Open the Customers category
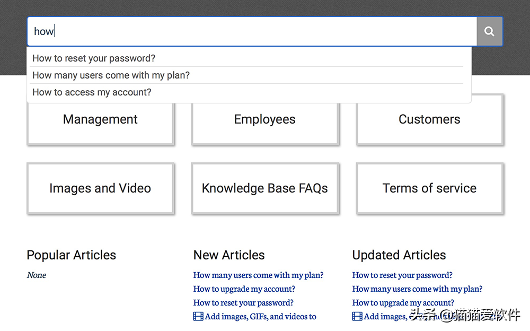The height and width of the screenshot is (331, 530). pos(430,119)
